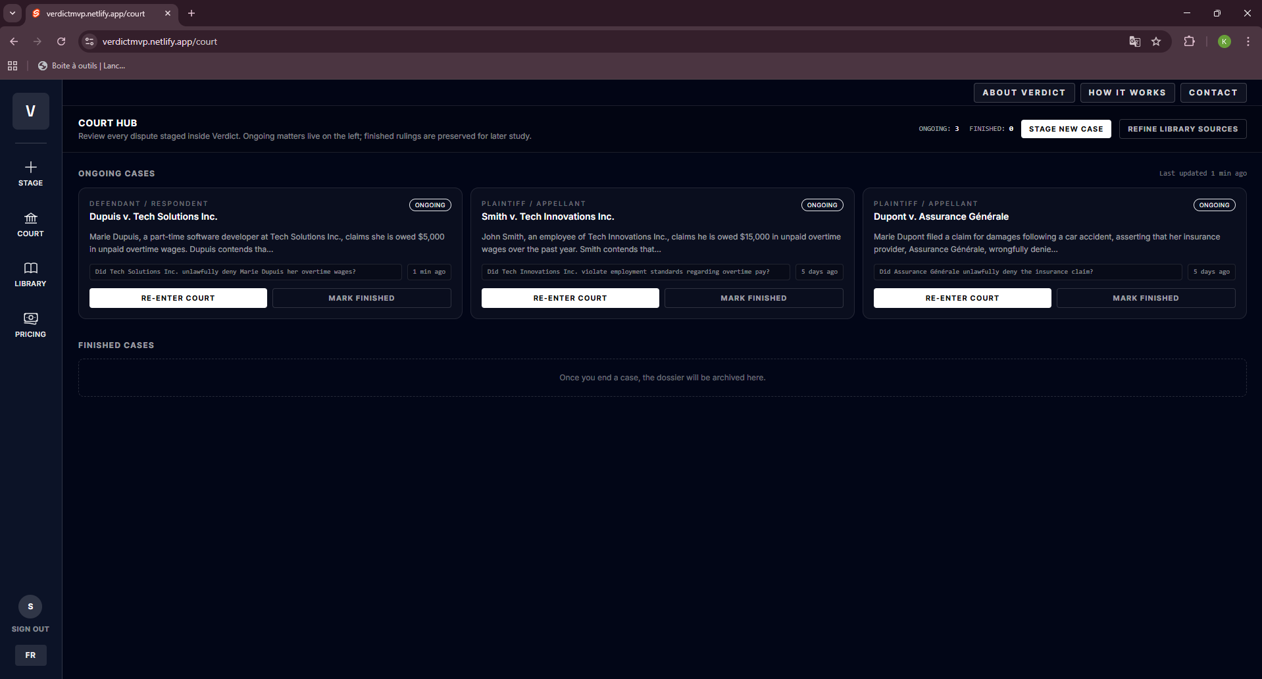Open the Contact page
1262x679 pixels.
point(1213,93)
